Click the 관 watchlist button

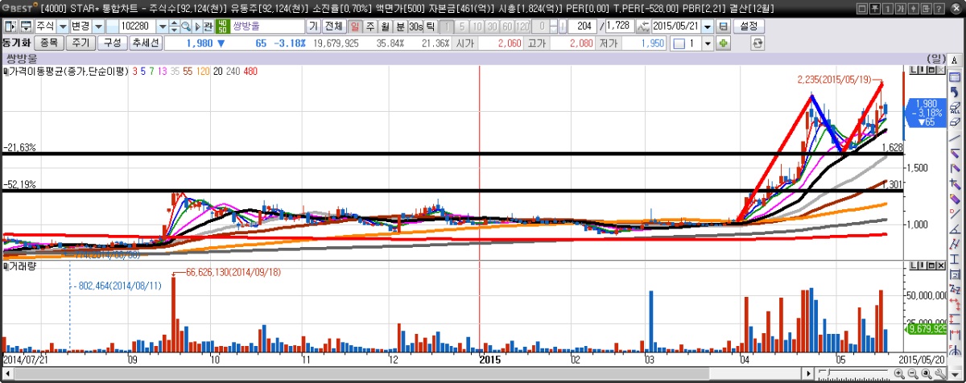pos(208,27)
